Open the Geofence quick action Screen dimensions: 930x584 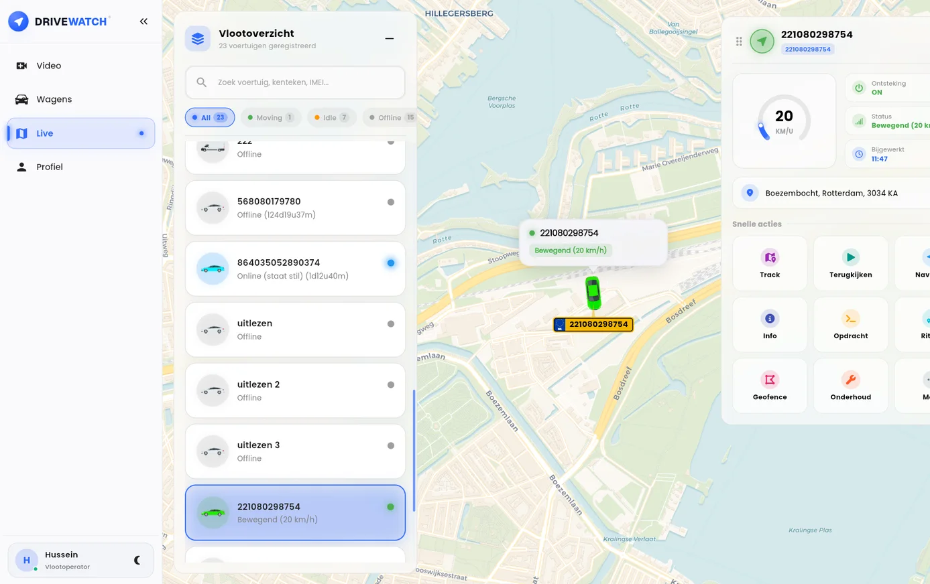pyautogui.click(x=770, y=385)
